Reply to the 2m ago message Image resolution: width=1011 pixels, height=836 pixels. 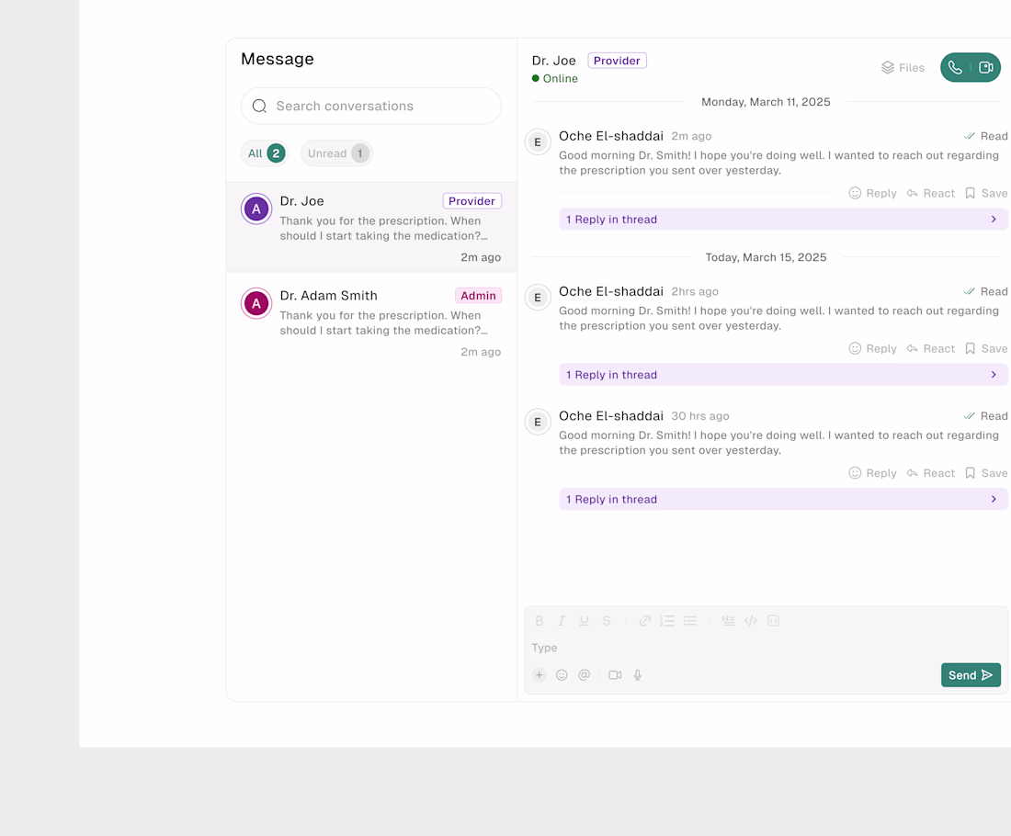(x=872, y=193)
